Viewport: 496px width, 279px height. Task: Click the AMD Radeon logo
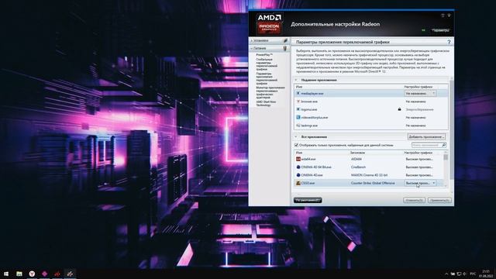click(x=269, y=23)
